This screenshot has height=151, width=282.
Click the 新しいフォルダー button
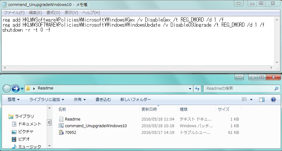pos(135,100)
